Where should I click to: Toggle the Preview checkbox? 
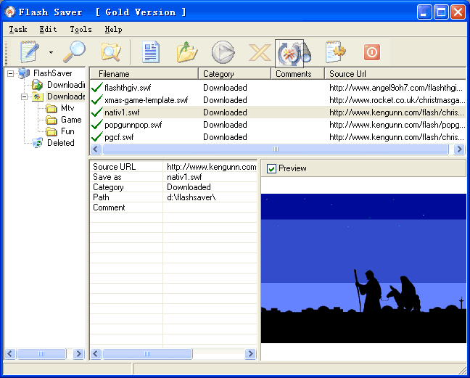271,168
